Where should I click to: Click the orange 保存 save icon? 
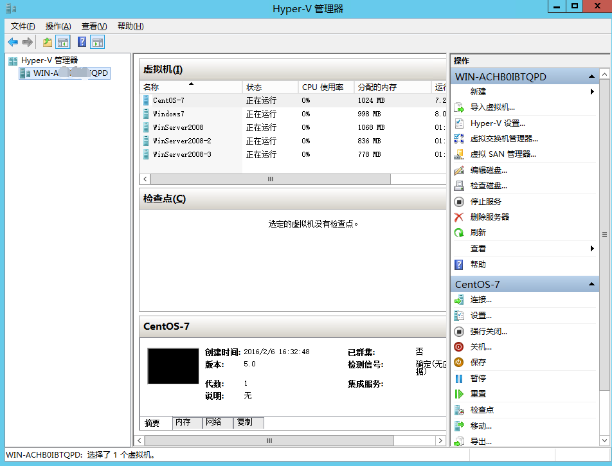tap(459, 363)
